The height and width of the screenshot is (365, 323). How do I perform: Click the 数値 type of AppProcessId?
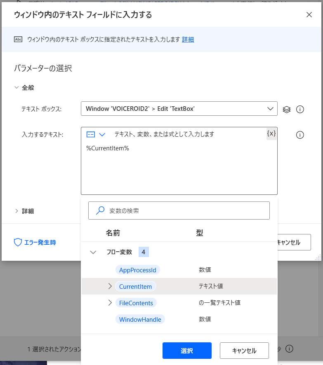(205, 269)
